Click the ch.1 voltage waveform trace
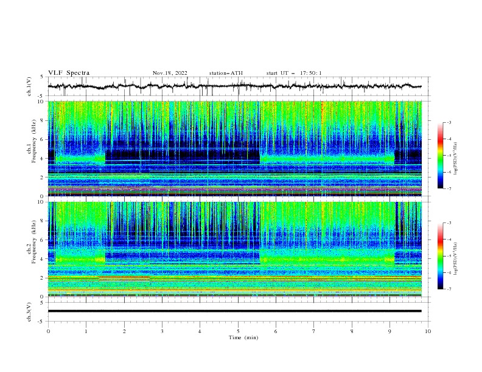Image resolution: width=482 pixels, height=372 pixels. 234,86
